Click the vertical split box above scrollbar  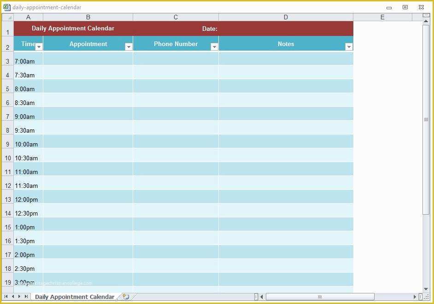click(426, 15)
